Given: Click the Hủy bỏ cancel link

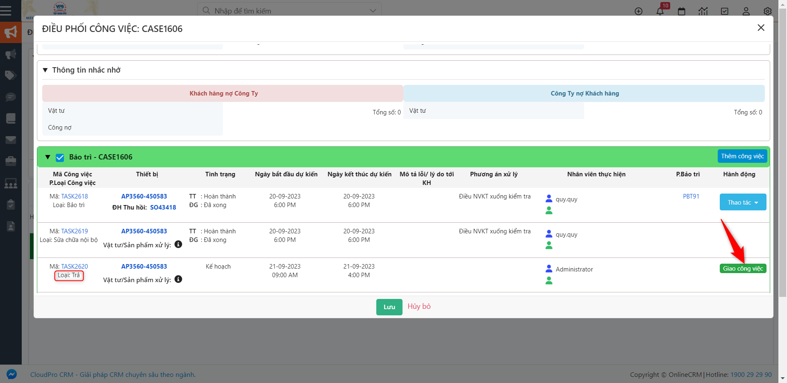Looking at the screenshot, I should point(419,306).
